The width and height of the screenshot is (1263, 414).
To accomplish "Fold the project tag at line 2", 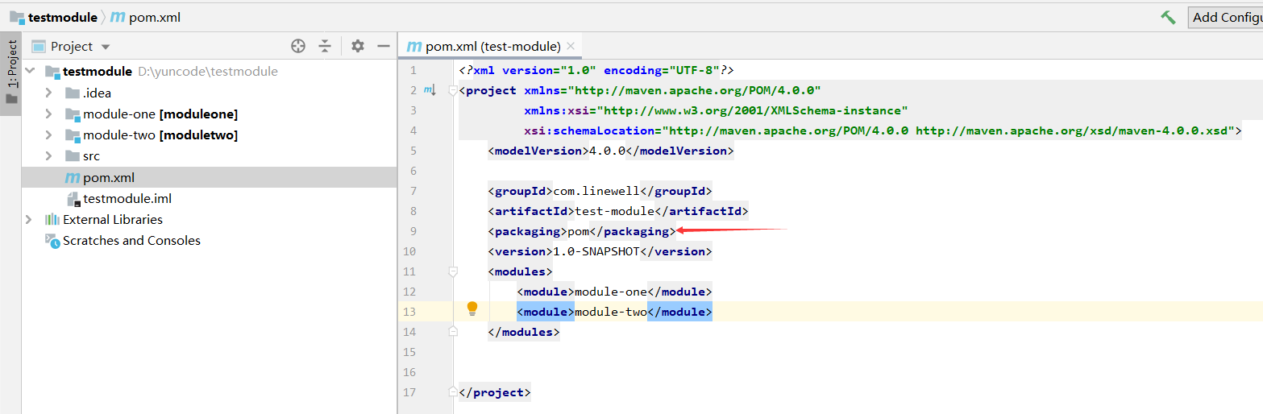I will 453,90.
